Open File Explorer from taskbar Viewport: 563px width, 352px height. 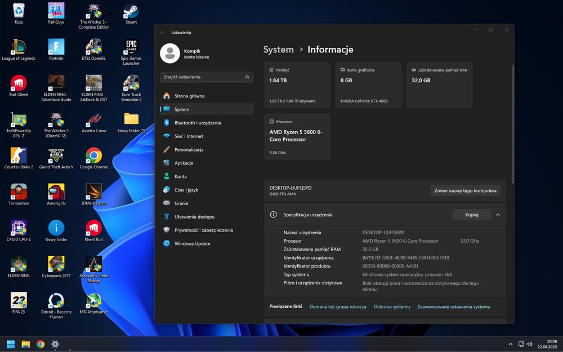click(x=25, y=345)
